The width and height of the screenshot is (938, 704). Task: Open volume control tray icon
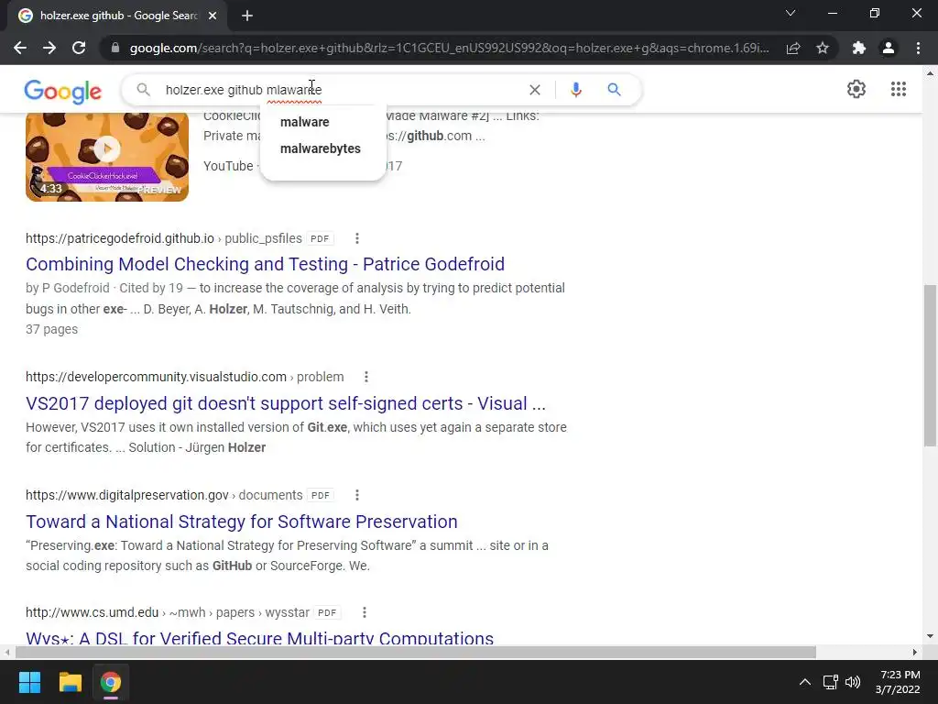tap(853, 682)
